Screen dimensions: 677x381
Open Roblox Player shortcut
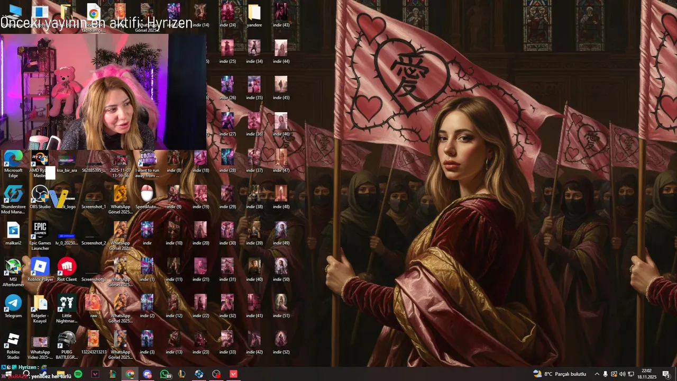pyautogui.click(x=40, y=270)
